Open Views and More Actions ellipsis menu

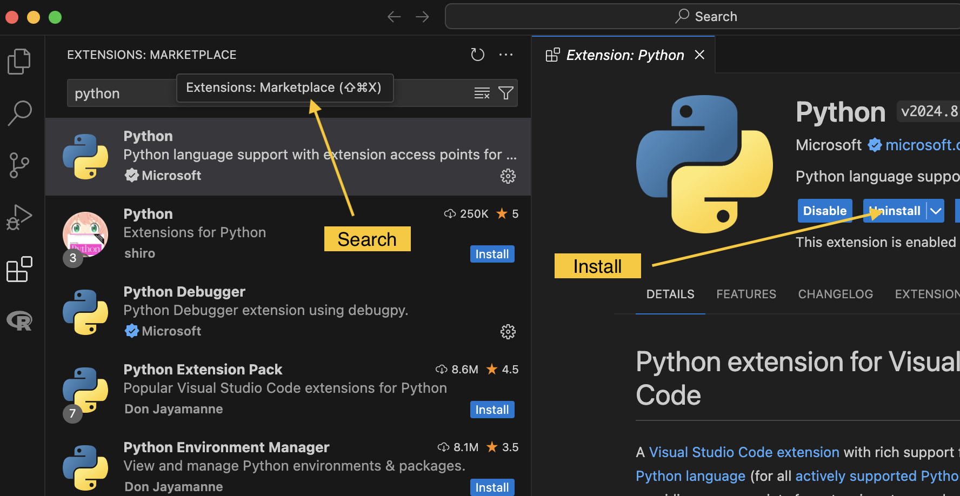[506, 55]
